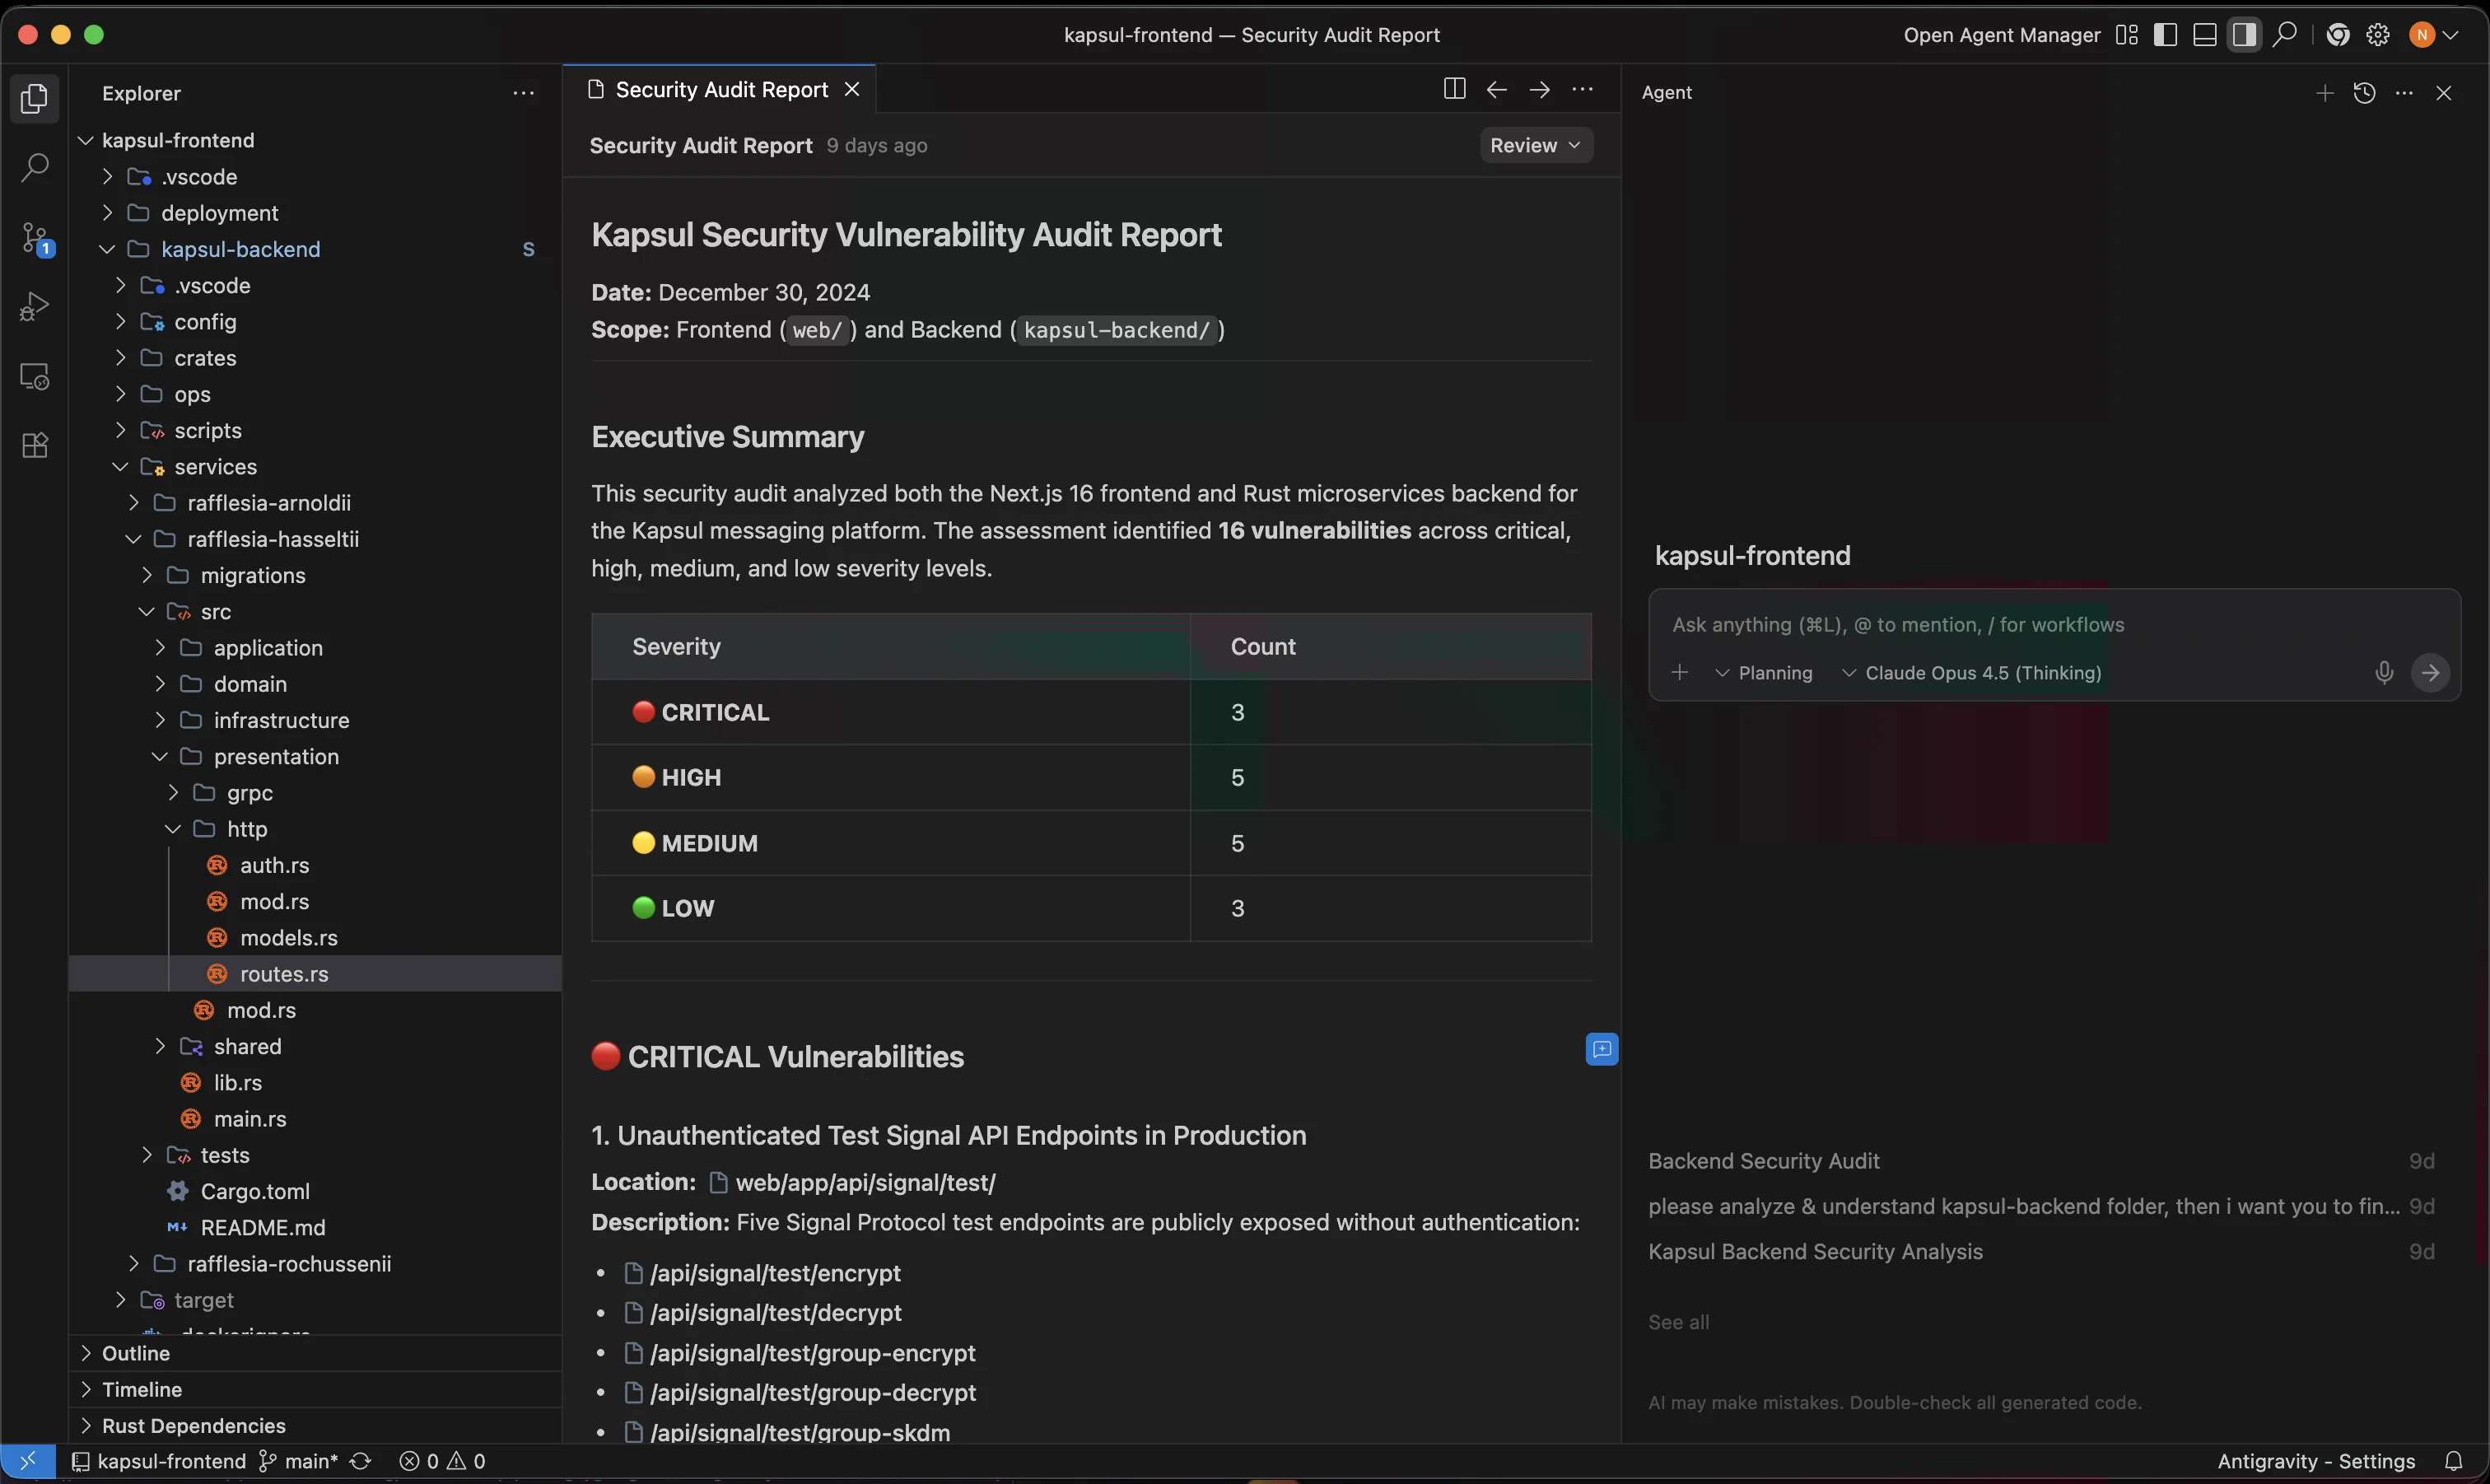
Task: Click the microphone voice input icon
Action: (2383, 673)
